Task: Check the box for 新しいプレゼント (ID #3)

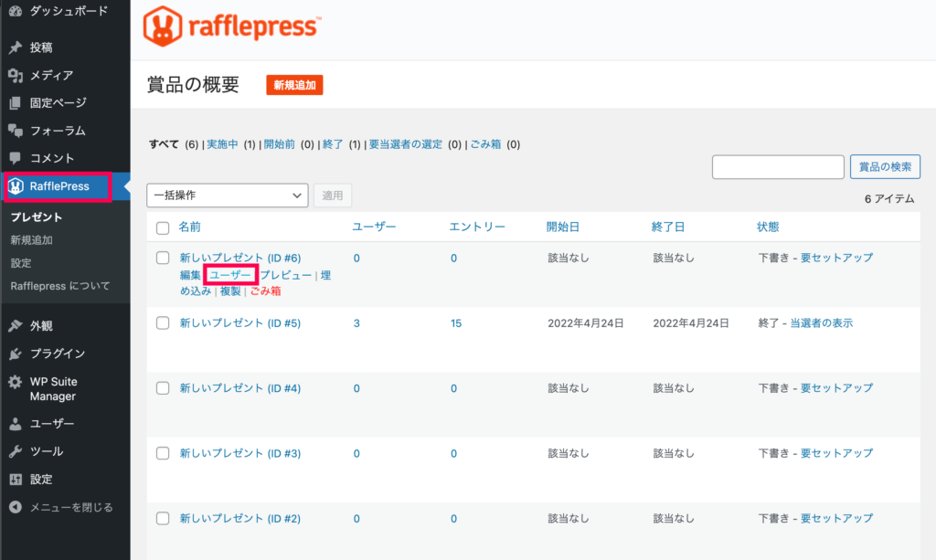Action: pyautogui.click(x=163, y=452)
